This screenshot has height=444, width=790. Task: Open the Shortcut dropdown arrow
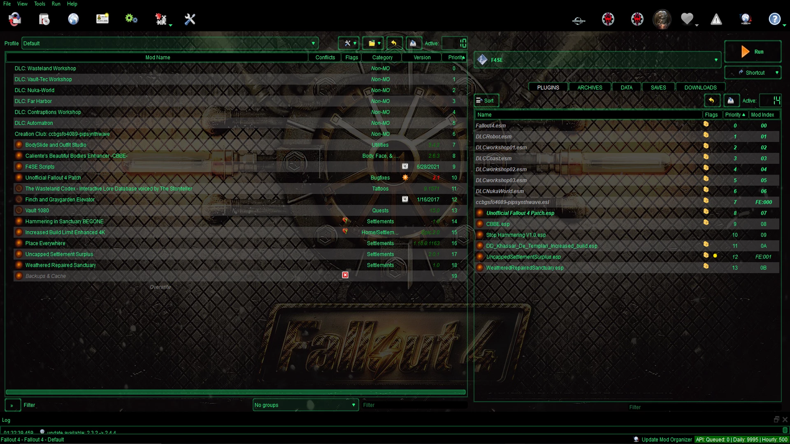[x=777, y=73]
